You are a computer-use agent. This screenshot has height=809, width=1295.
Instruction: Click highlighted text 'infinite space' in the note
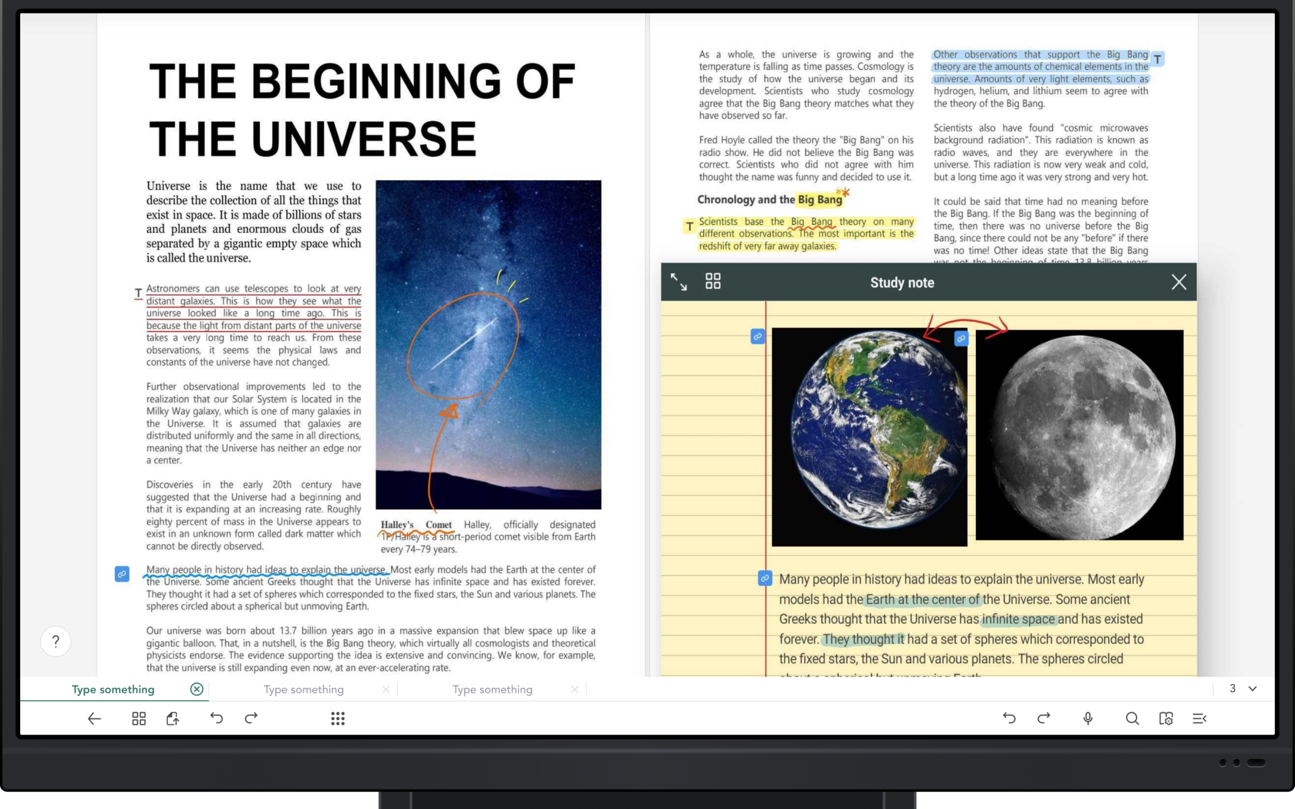click(1018, 619)
